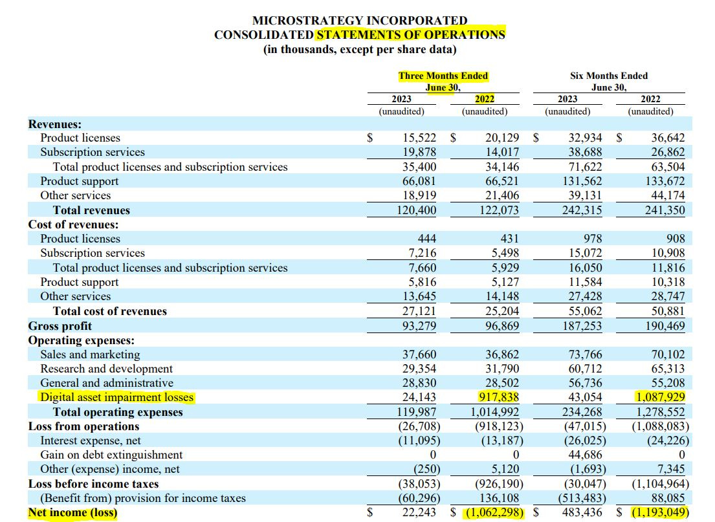Click research and development value 29,354
715x522 pixels.
[419, 368]
